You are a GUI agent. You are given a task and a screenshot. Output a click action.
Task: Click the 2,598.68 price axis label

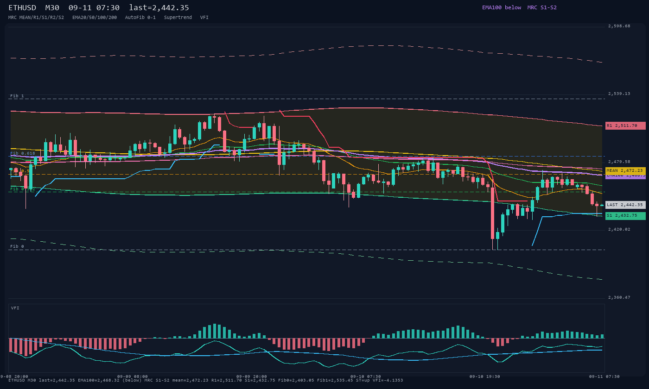[619, 26]
